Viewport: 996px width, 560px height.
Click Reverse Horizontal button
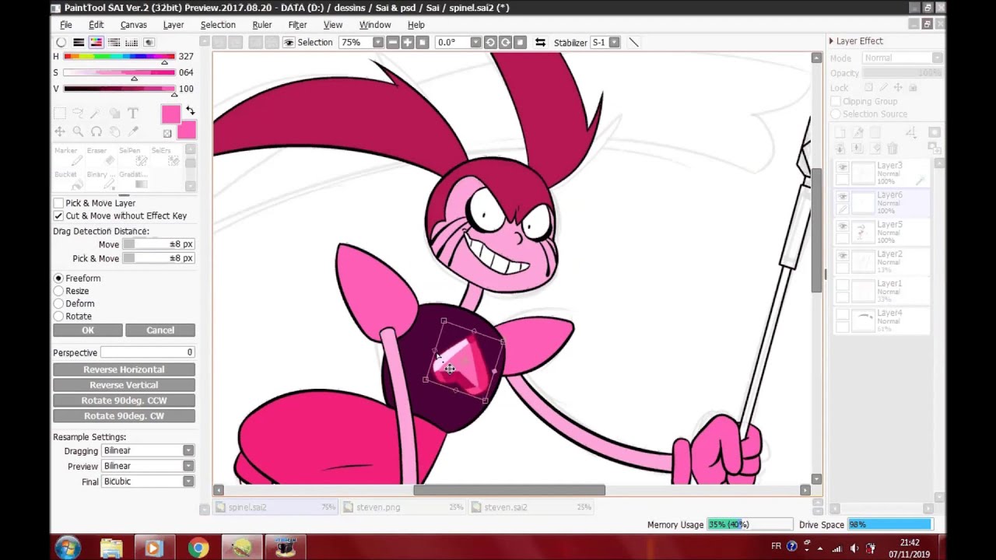pyautogui.click(x=124, y=369)
